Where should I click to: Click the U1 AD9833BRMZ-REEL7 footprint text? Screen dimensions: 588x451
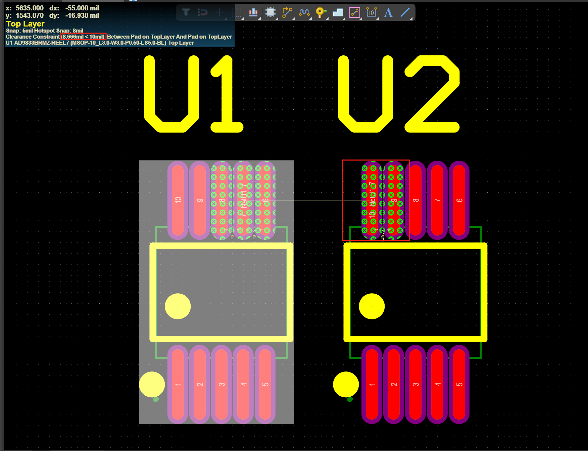point(100,43)
